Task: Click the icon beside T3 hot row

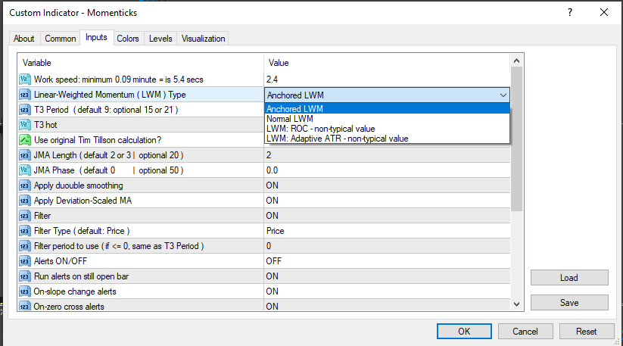Action: [x=25, y=125]
